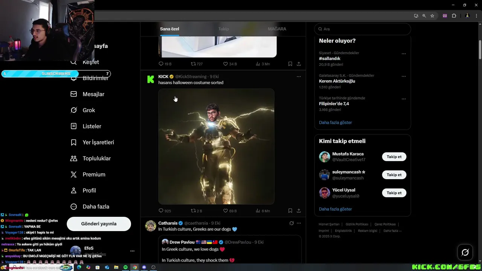Switch to the Takip tab
Viewport: 482px width, 271px height.
coord(223,29)
